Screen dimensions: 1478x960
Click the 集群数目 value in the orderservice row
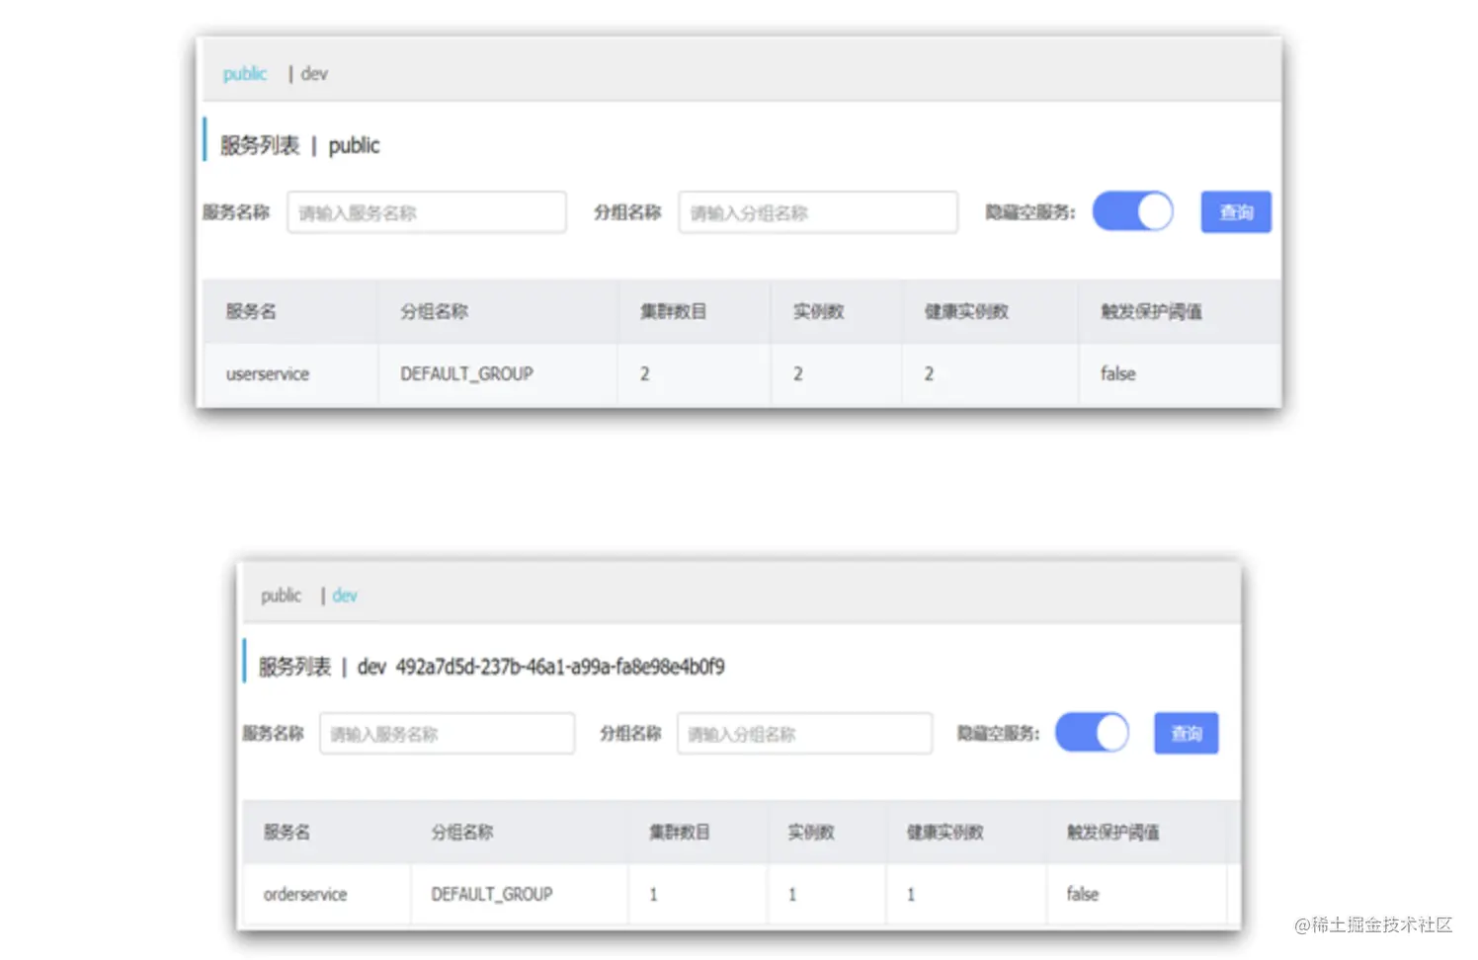pyautogui.click(x=653, y=895)
